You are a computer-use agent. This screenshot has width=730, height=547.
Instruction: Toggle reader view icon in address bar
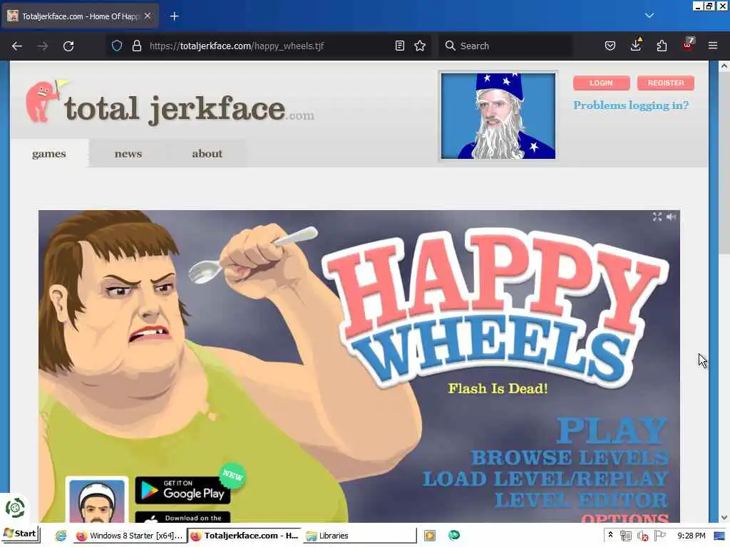pos(399,46)
